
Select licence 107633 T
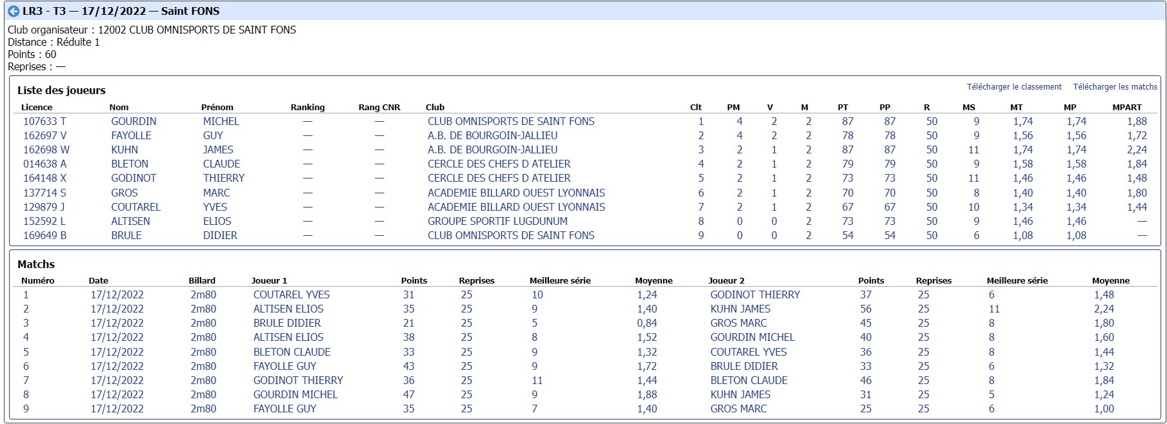coord(45,121)
